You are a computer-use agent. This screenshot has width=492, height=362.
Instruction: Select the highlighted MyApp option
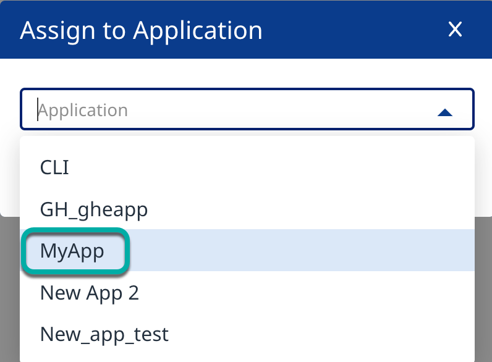[x=72, y=251]
